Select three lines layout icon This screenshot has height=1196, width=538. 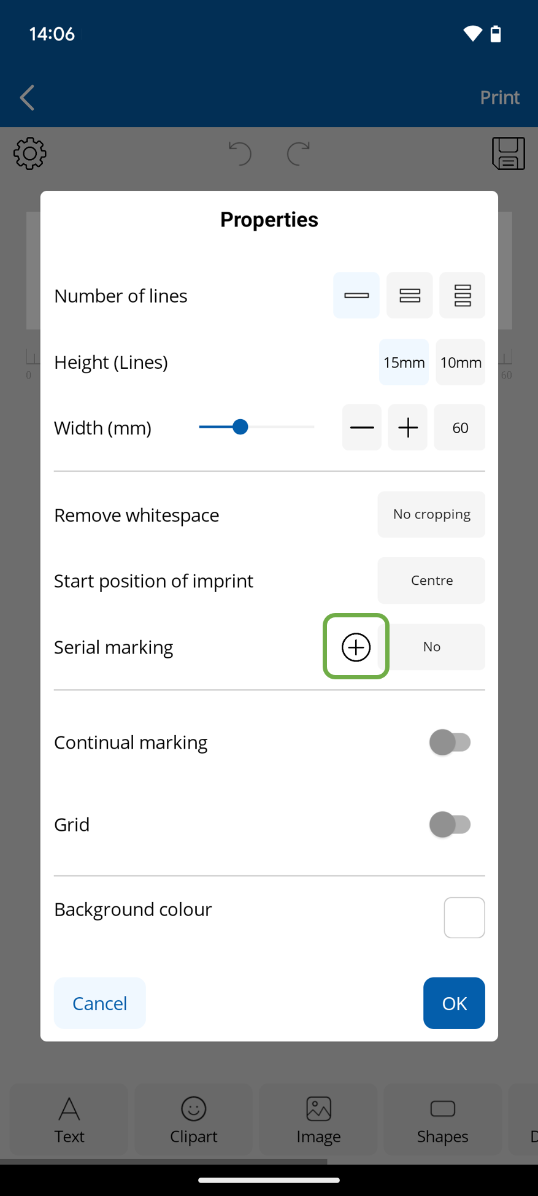coord(462,295)
